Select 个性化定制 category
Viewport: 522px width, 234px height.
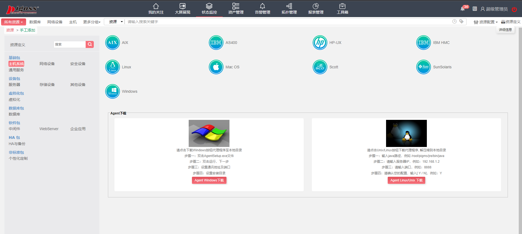click(18, 158)
